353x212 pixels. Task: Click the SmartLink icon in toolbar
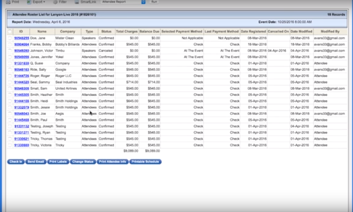click(77, 2)
